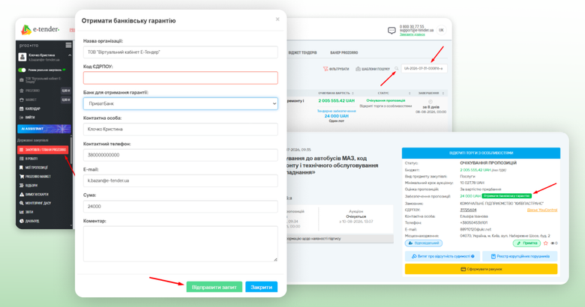The image size is (585, 307).
Task: Sort by Очікувана вартість column
Action: (x=336, y=93)
